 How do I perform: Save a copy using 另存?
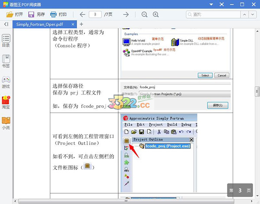[x=36, y=15]
